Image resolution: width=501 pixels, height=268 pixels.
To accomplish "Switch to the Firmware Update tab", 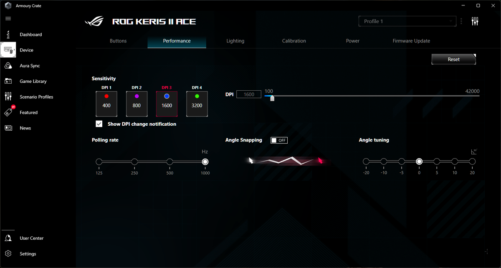I will (x=411, y=41).
